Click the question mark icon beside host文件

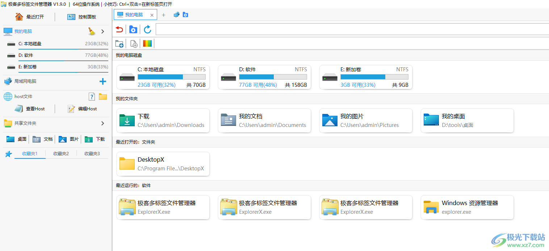point(92,97)
